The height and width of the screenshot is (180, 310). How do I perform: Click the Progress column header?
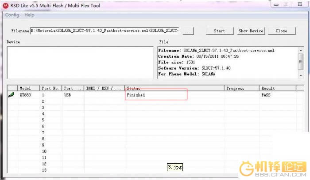241,88
